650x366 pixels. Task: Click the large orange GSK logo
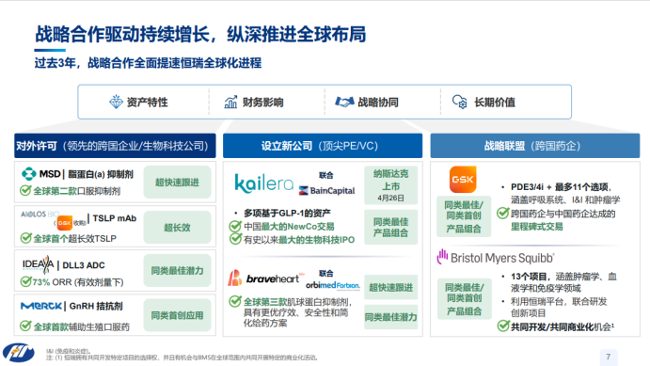pos(463,179)
